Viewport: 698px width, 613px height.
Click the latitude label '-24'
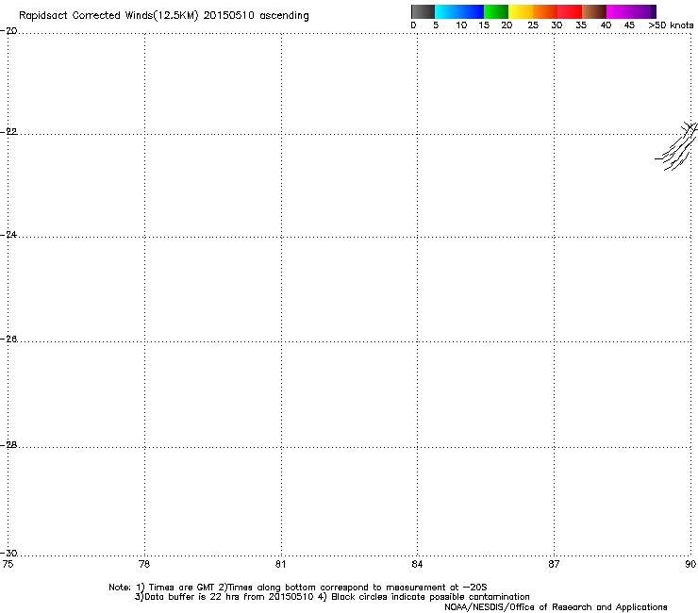[8, 234]
